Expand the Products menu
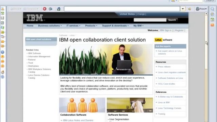Viewport: 217px width, 122px height. pos(91,26)
